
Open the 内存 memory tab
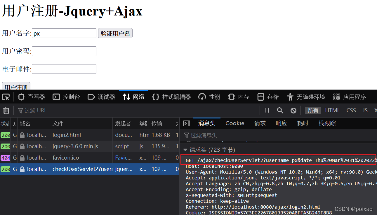[239, 97]
